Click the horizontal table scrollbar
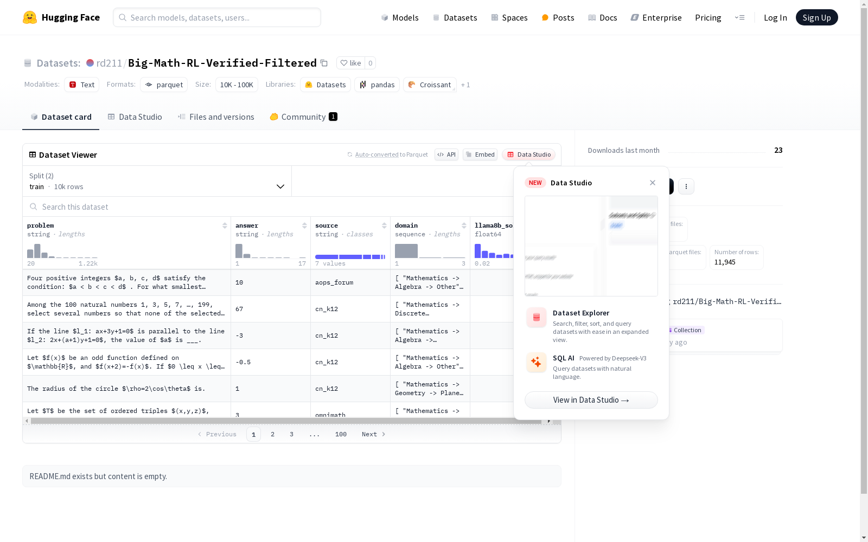The height and width of the screenshot is (542, 868). click(286, 421)
